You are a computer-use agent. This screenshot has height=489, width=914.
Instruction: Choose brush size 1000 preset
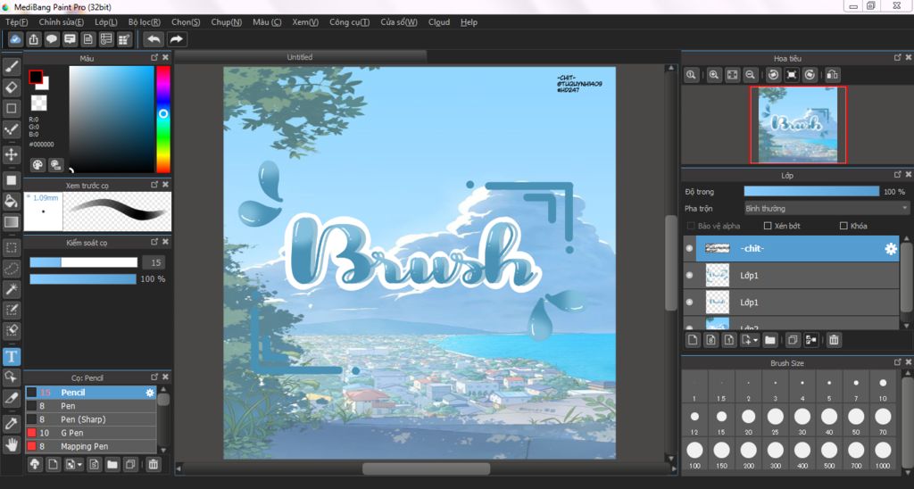[x=883, y=453]
